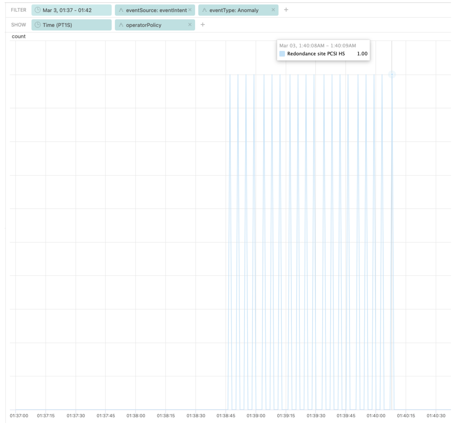Edit the eventType: Anomaly filter chip
Screen dimensions: 457x423
click(x=238, y=10)
